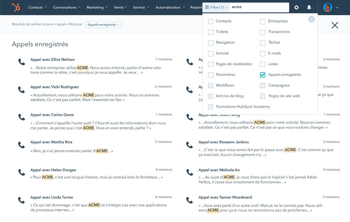Tick the Entreprises filter checkbox
Image resolution: width=350 pixels, height=222 pixels.
[x=262, y=21]
